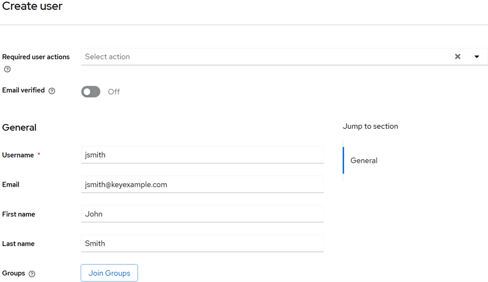Click the Required user actions label
488x282 pixels.
[x=36, y=57]
